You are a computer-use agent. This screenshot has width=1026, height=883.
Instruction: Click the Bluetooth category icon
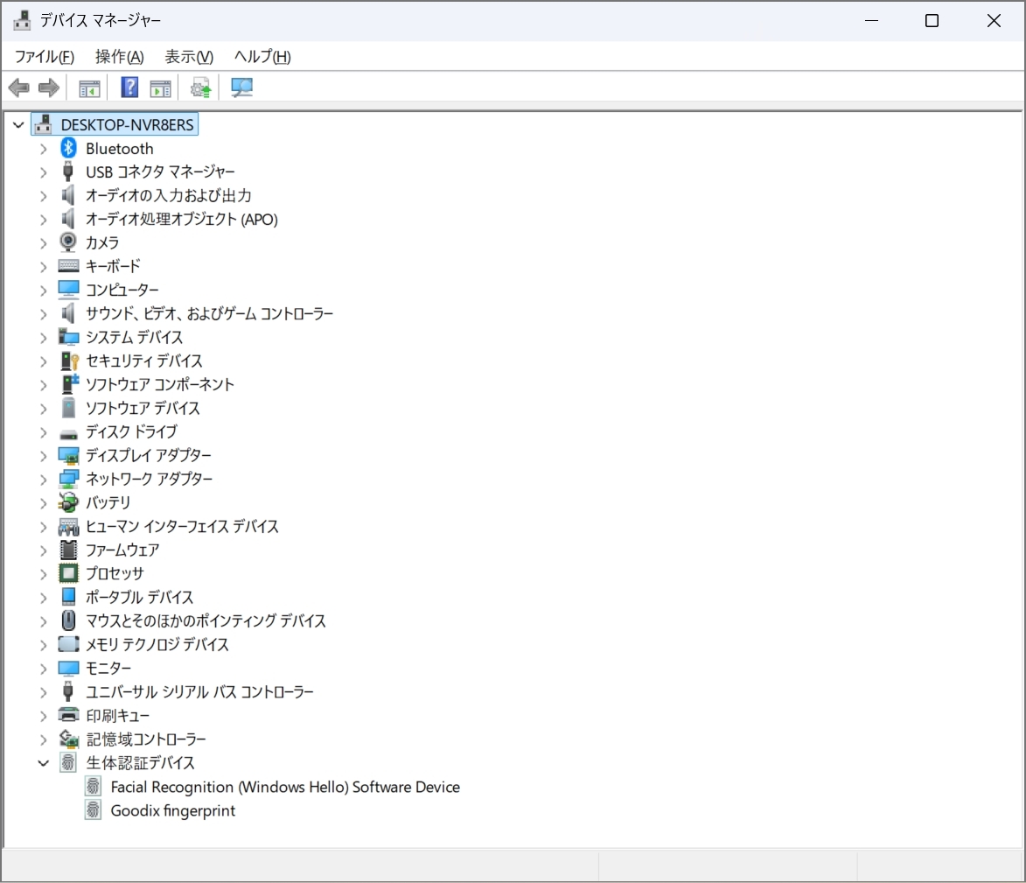point(69,148)
